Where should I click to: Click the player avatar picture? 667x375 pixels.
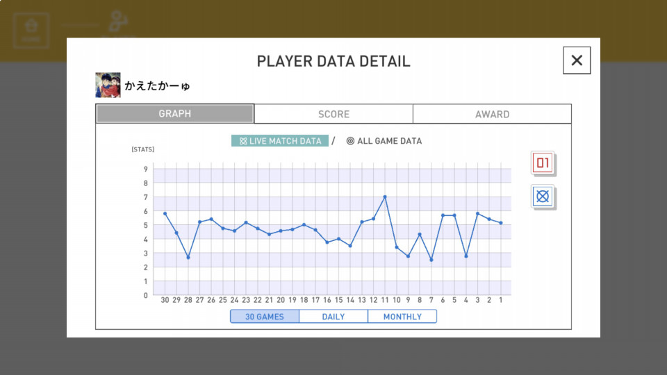[108, 85]
